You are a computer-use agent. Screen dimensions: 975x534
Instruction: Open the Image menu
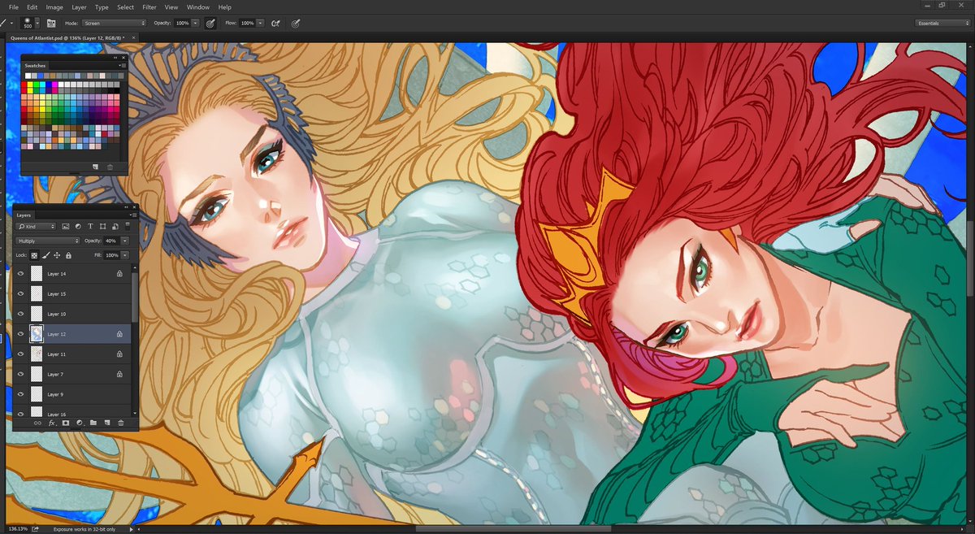[54, 7]
